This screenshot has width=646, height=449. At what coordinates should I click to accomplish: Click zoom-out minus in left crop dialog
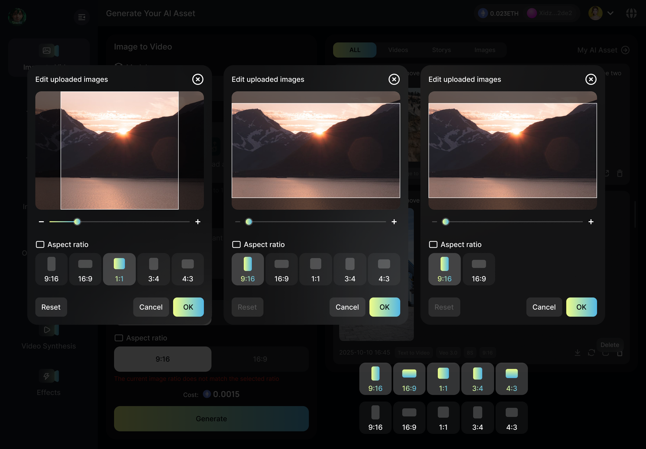41,222
